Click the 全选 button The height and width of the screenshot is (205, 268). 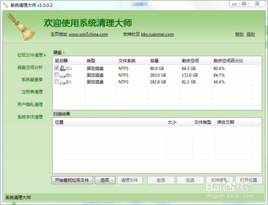click(161, 180)
